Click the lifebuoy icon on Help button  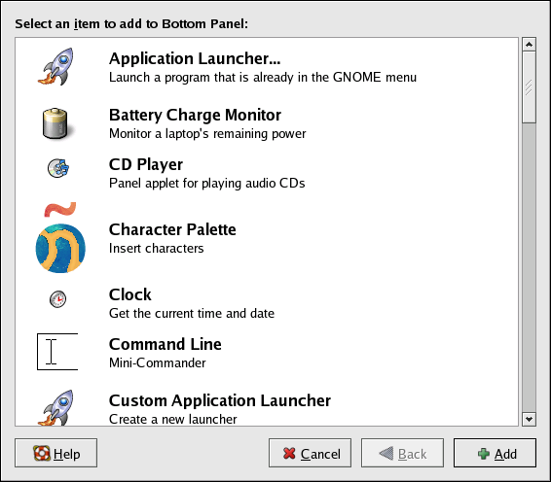point(42,453)
